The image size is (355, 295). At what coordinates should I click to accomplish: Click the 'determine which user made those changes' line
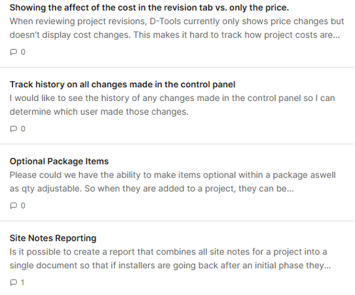tap(99, 111)
